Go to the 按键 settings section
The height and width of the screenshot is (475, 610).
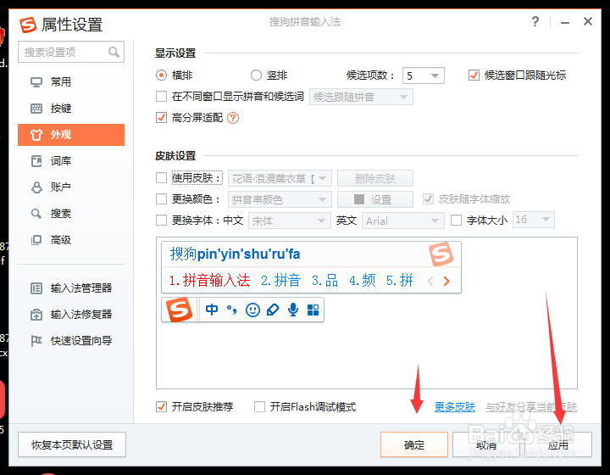click(71, 109)
